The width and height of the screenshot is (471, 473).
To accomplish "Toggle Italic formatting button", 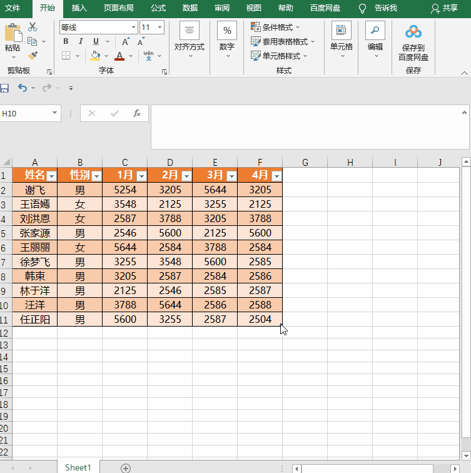I will [81, 41].
